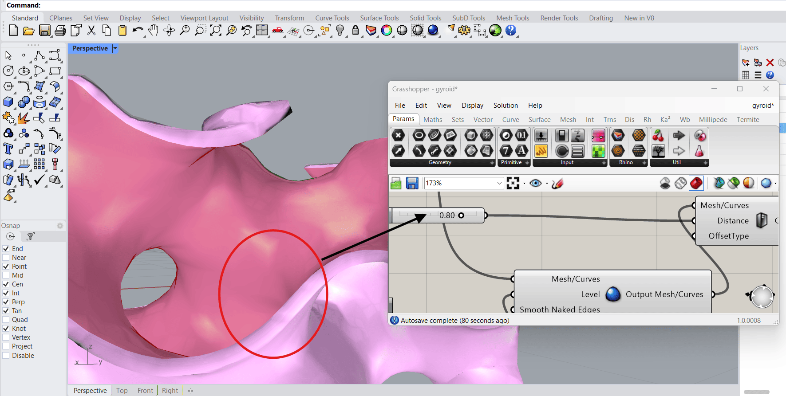The image size is (786, 396).
Task: Open the 173% zoom level dropdown
Action: [499, 183]
